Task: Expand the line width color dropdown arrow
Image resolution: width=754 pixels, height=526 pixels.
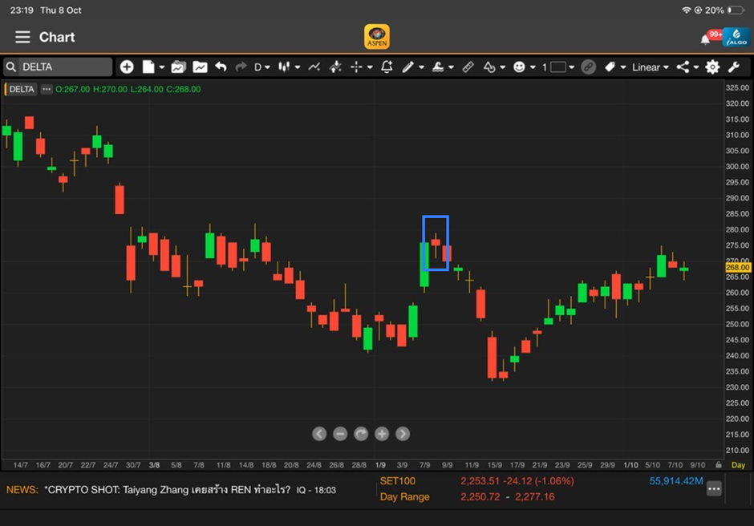Action: click(572, 67)
